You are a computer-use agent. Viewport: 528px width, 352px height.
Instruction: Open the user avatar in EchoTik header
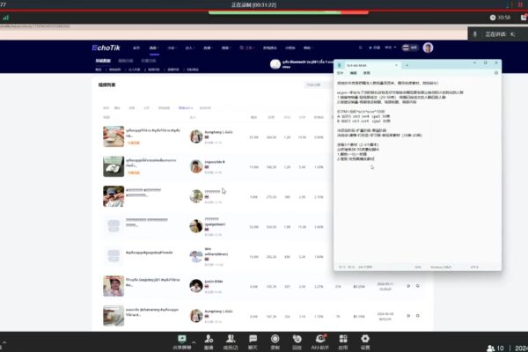click(x=428, y=48)
